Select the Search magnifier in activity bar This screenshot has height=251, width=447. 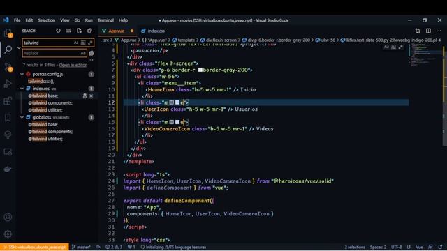click(x=8, y=50)
